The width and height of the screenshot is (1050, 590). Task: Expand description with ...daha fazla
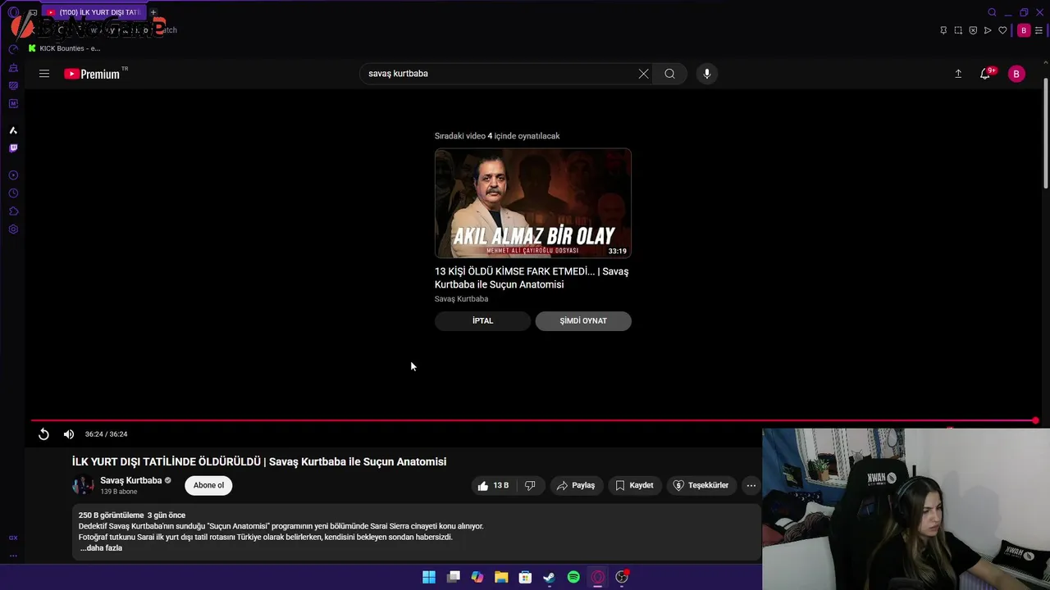click(101, 548)
